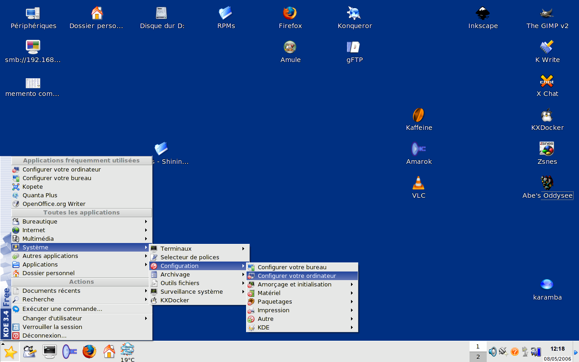Switch to virtual desktop 2
The width and height of the screenshot is (579, 362).
pos(478,357)
